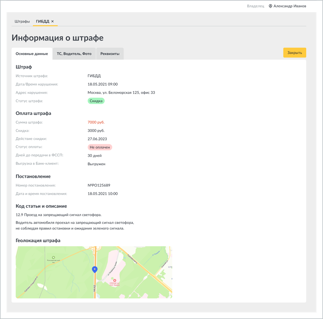Click the article text 12.9 Проезд на запрещающий сигнал

(58, 215)
